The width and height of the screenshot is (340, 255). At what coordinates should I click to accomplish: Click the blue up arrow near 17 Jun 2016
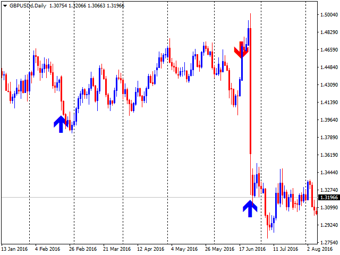pyautogui.click(x=250, y=208)
